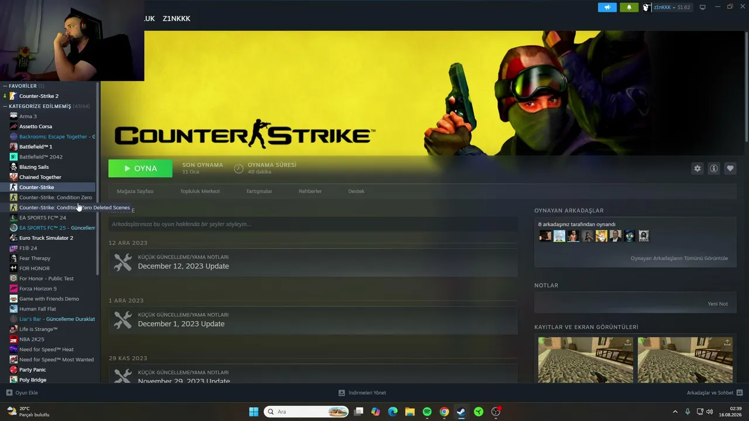749x421 pixels.
Task: Click the Life is Strange icon
Action: point(13,329)
